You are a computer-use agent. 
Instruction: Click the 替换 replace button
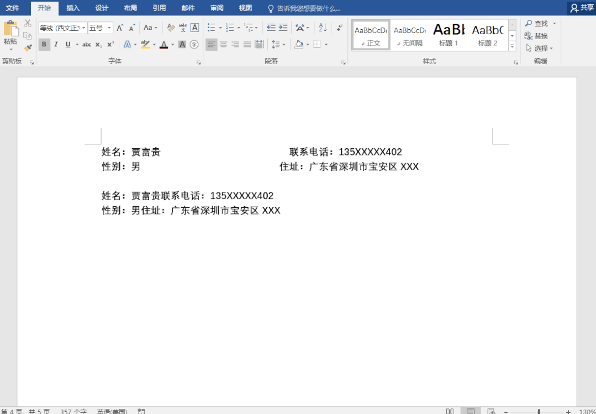(x=536, y=36)
